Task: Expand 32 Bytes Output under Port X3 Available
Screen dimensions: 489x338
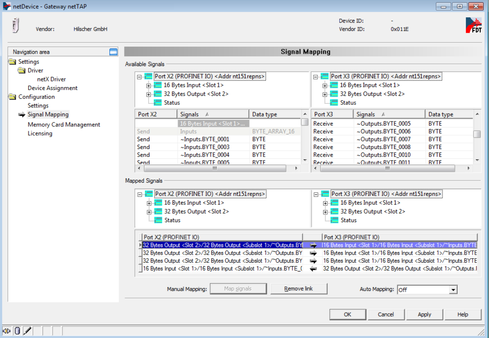Action: point(325,94)
